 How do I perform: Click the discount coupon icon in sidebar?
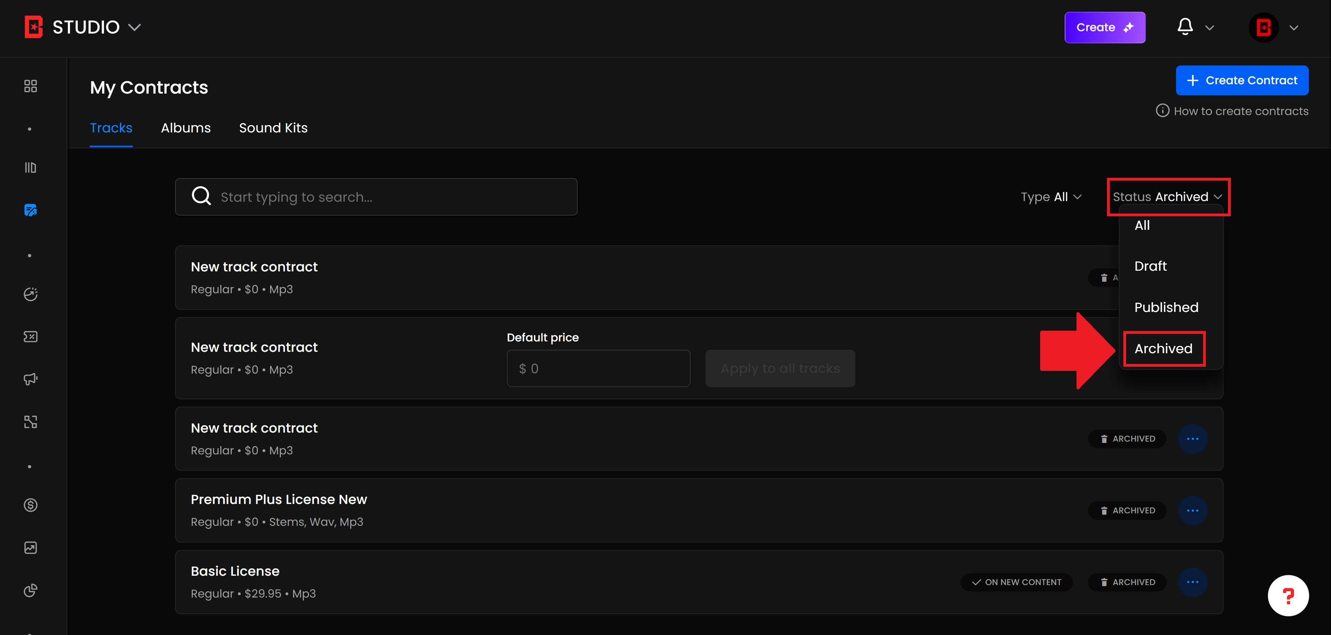coord(31,336)
